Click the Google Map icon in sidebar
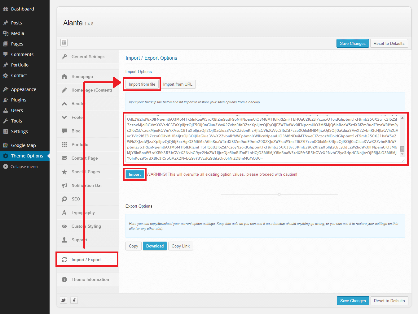Viewport: 418px width, 314px height. tap(6, 145)
